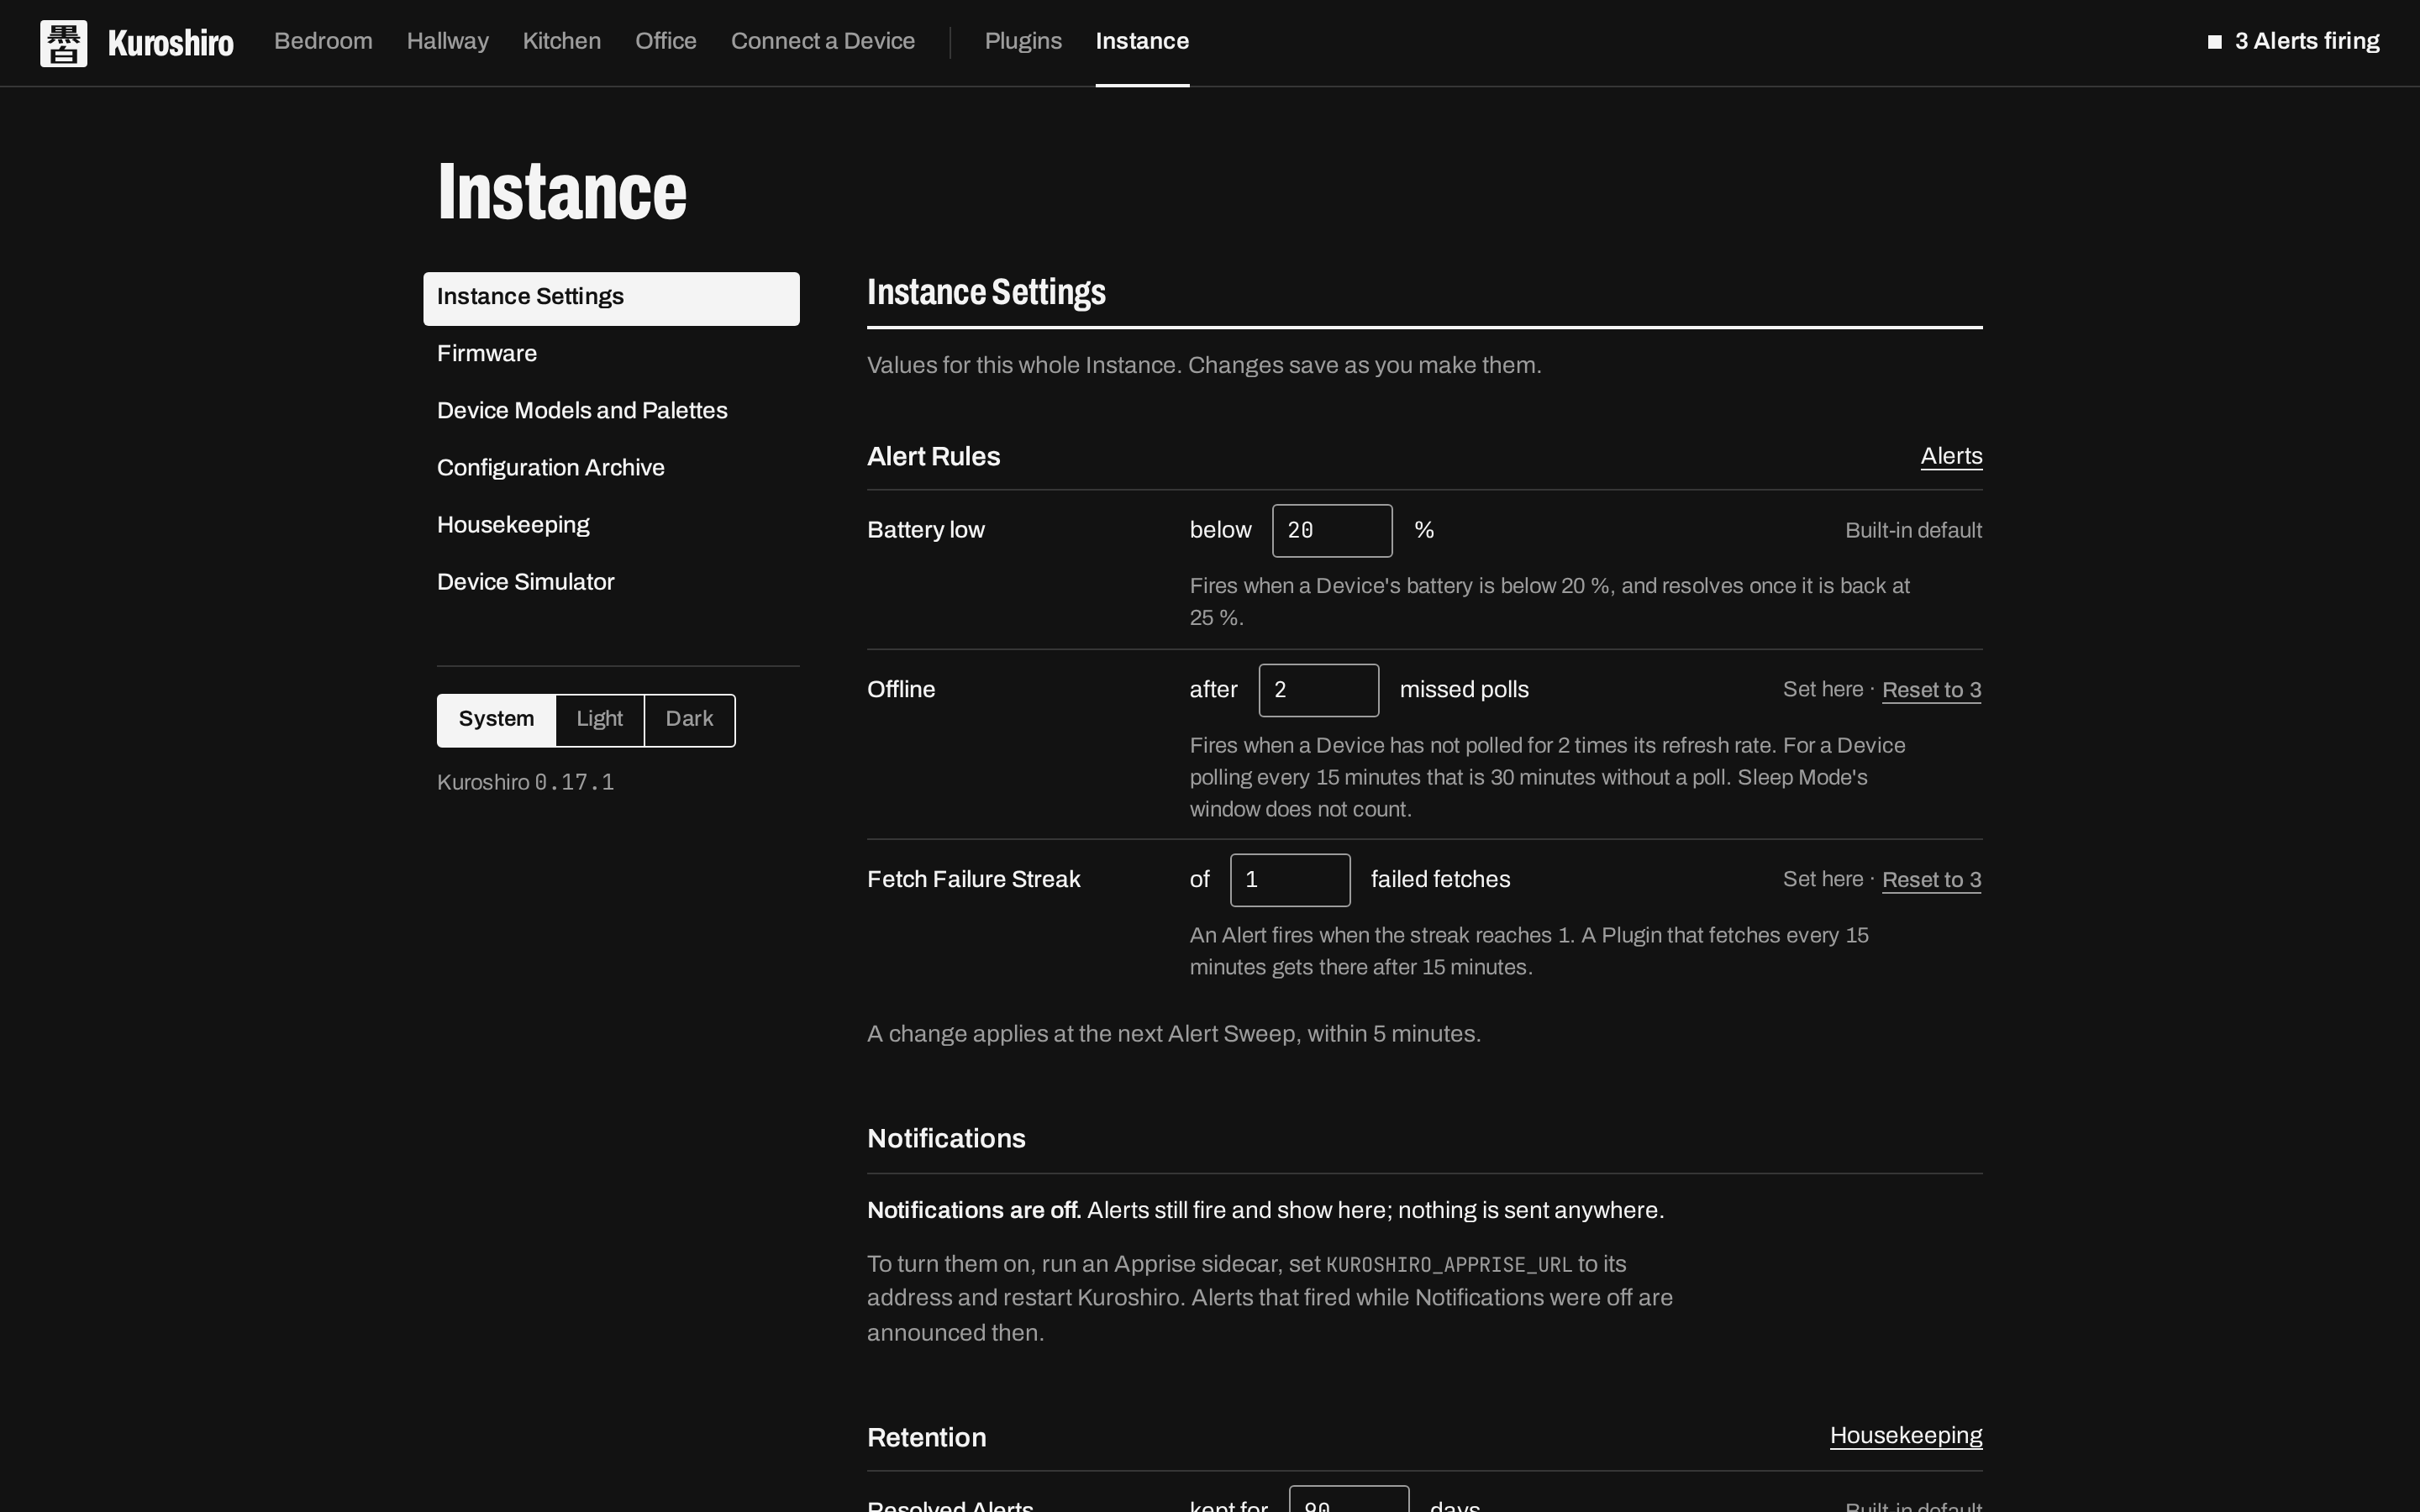Open the Kitchen nav item
The width and height of the screenshot is (2420, 1512).
pyautogui.click(x=561, y=41)
